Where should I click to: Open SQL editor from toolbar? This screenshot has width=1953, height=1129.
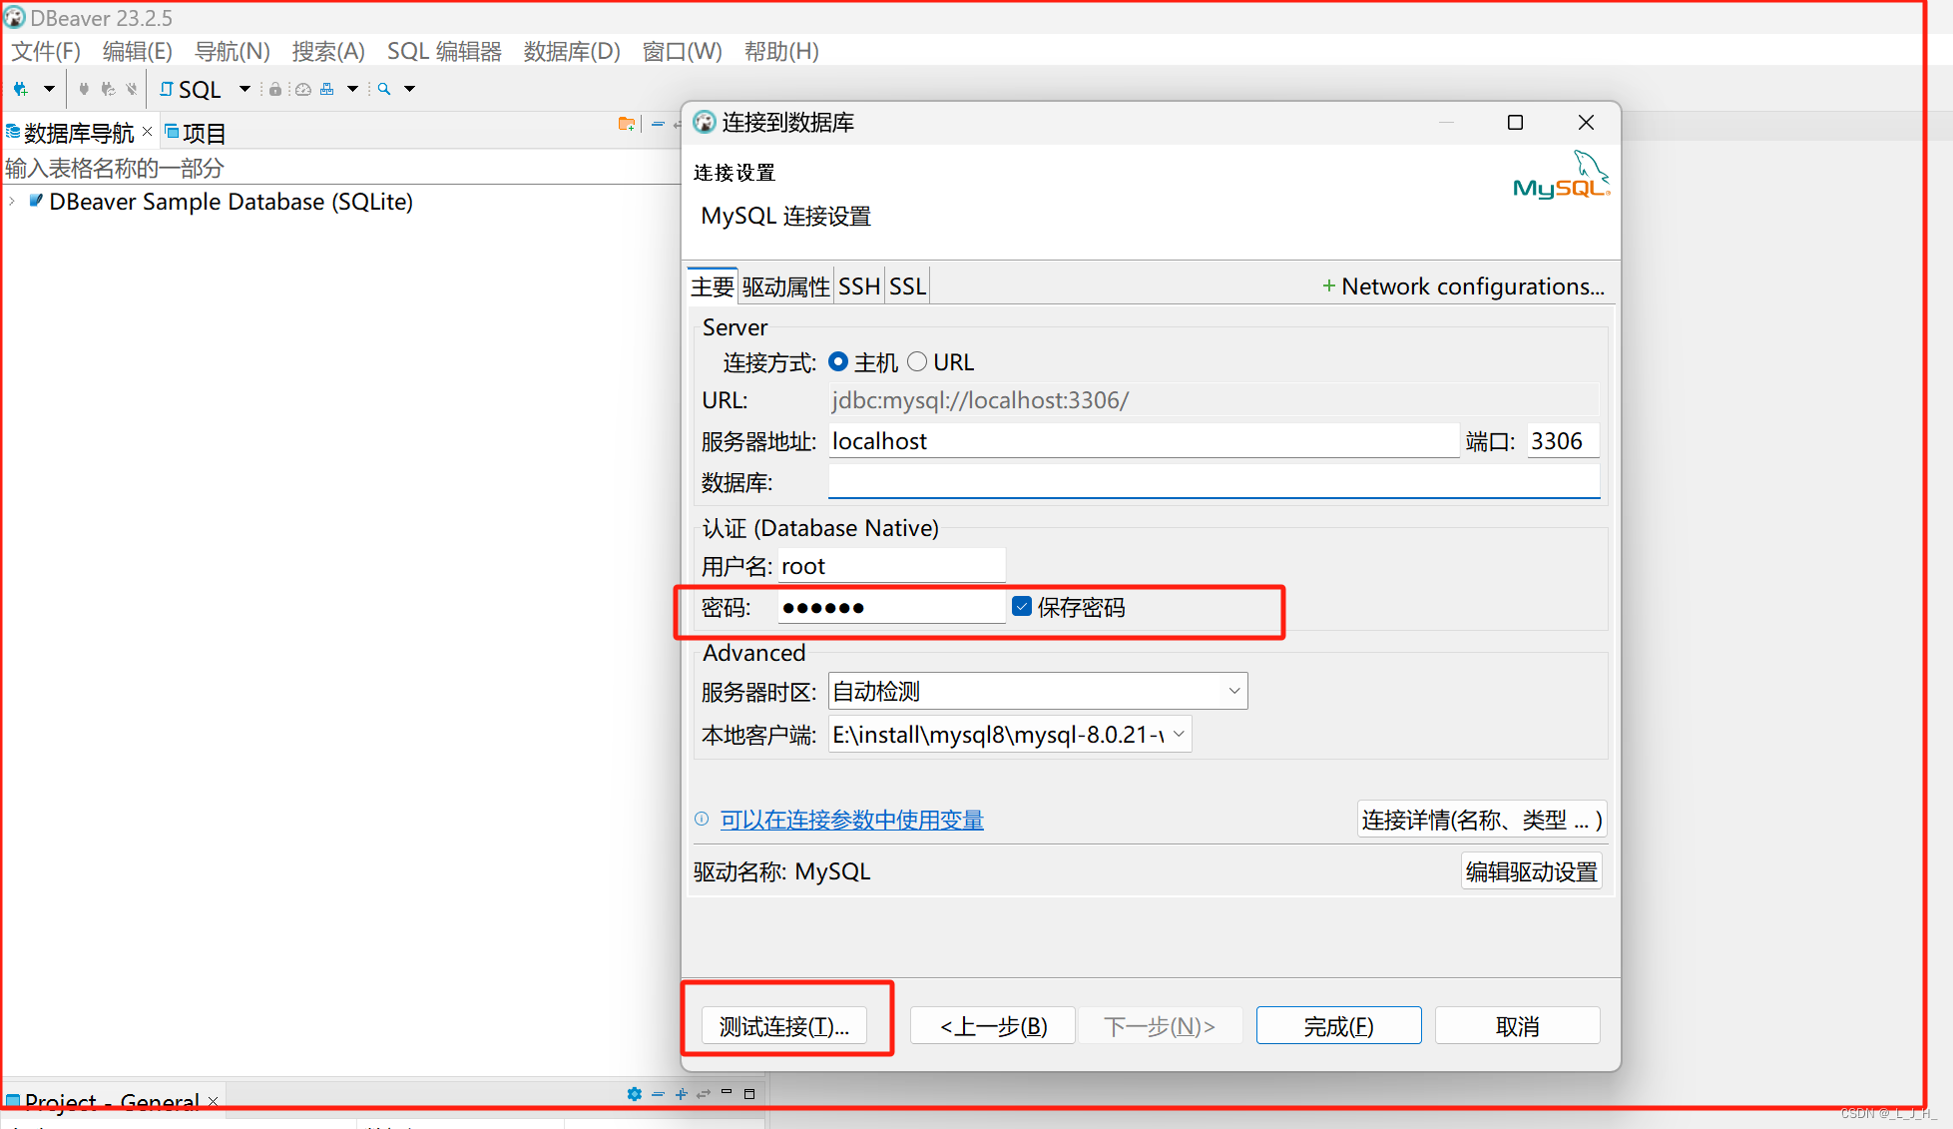(x=191, y=89)
